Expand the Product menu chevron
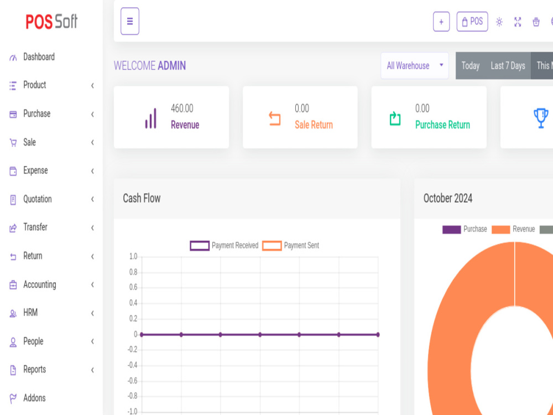Image resolution: width=553 pixels, height=415 pixels. click(x=92, y=85)
